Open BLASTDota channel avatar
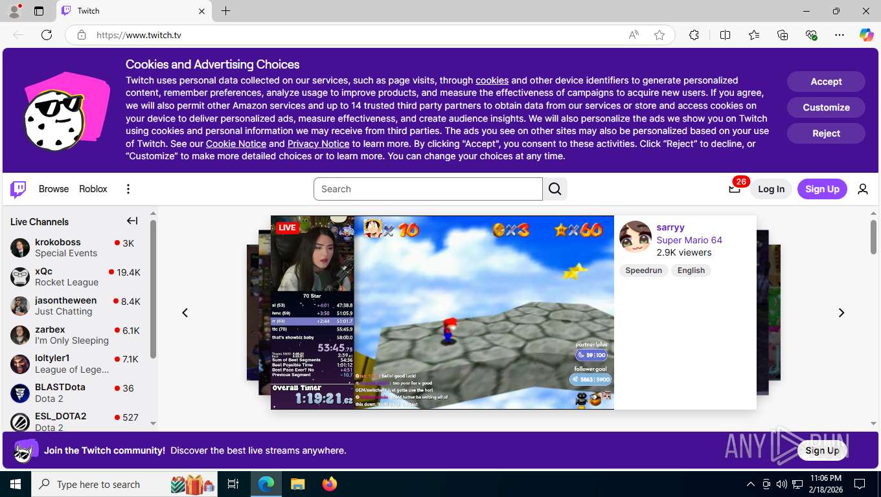The height and width of the screenshot is (497, 881). (20, 393)
